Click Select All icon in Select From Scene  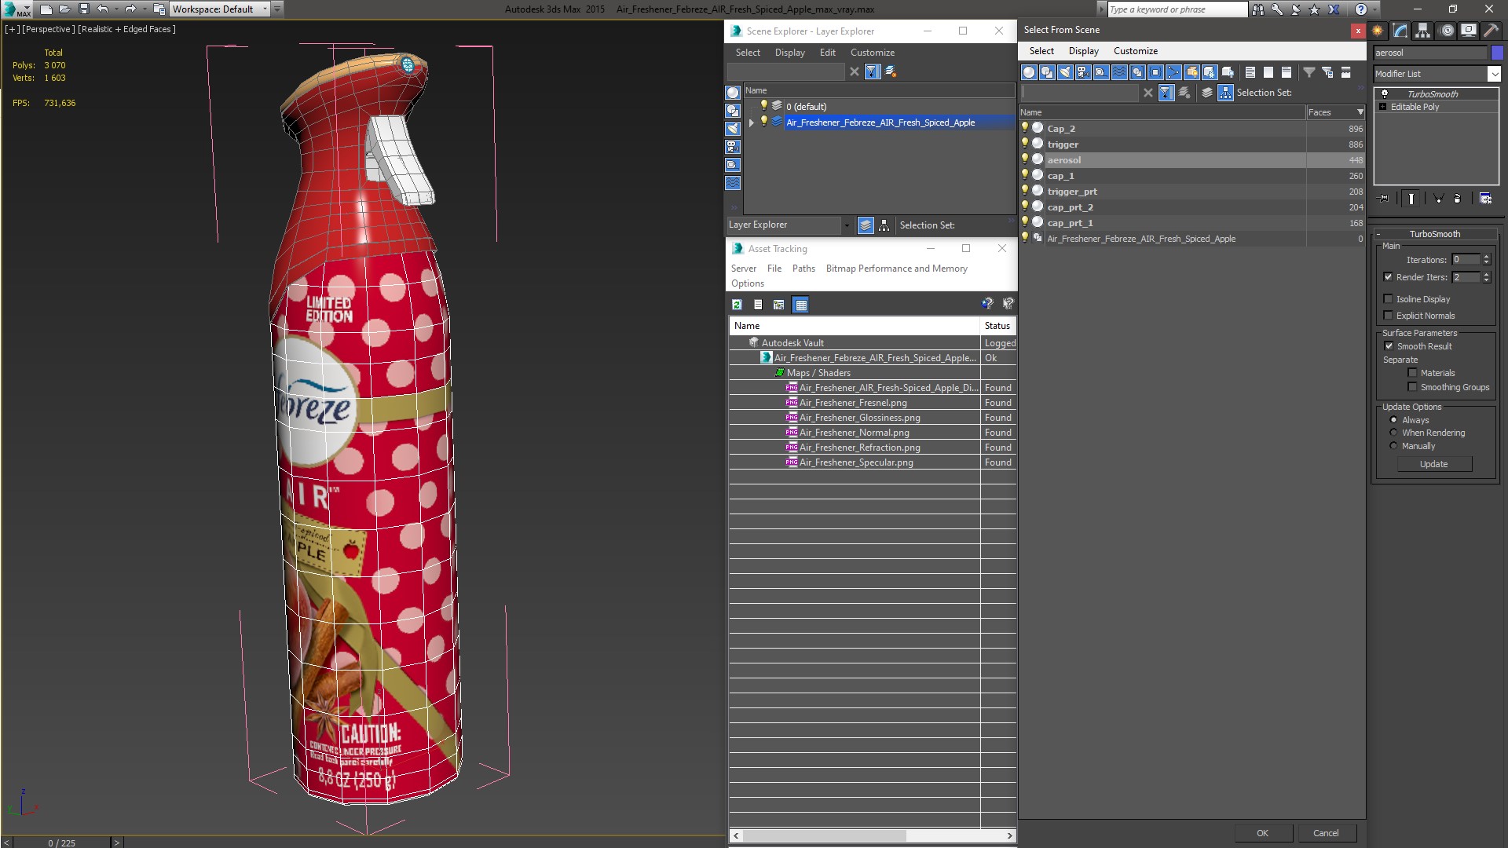[1250, 72]
